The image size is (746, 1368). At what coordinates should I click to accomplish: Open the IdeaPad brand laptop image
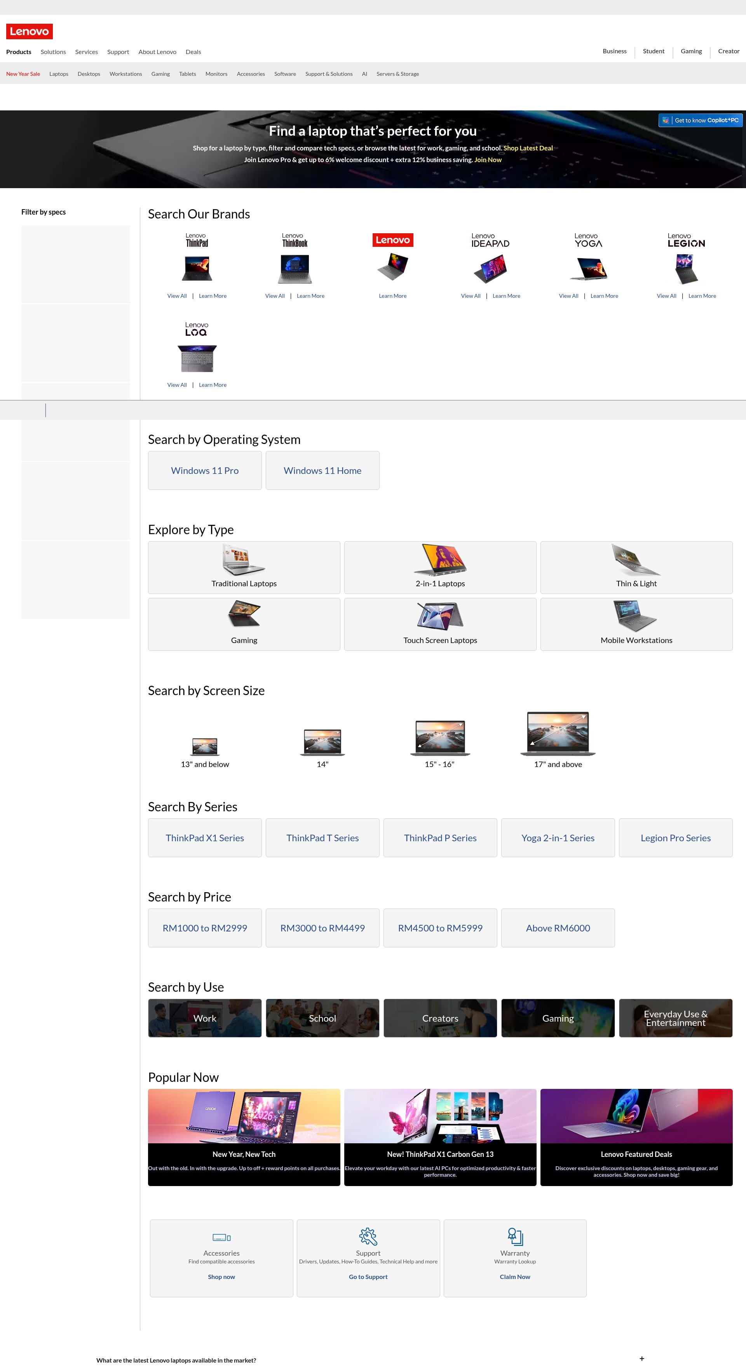(x=491, y=269)
